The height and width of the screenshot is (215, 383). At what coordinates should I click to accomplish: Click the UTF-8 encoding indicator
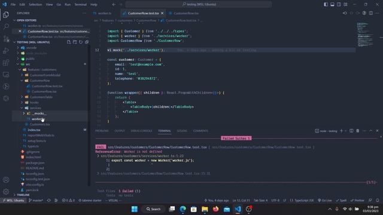[275, 201]
